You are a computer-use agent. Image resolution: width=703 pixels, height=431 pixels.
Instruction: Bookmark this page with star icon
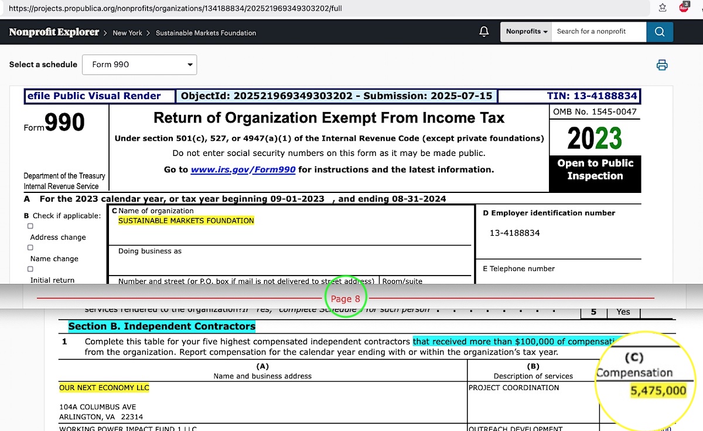pyautogui.click(x=663, y=8)
